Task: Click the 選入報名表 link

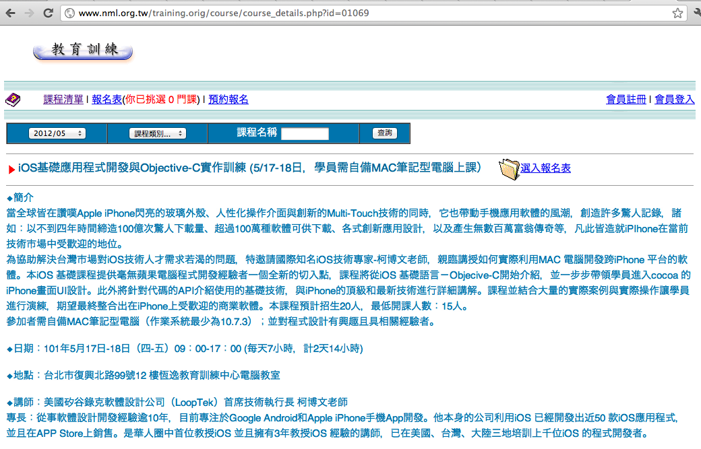Action: click(545, 168)
